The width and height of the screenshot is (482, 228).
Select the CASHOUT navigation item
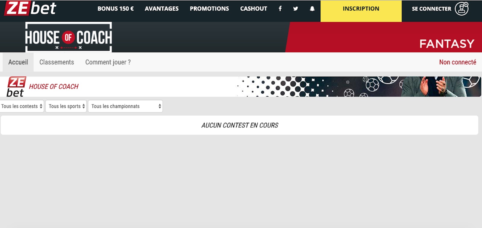[x=253, y=9]
